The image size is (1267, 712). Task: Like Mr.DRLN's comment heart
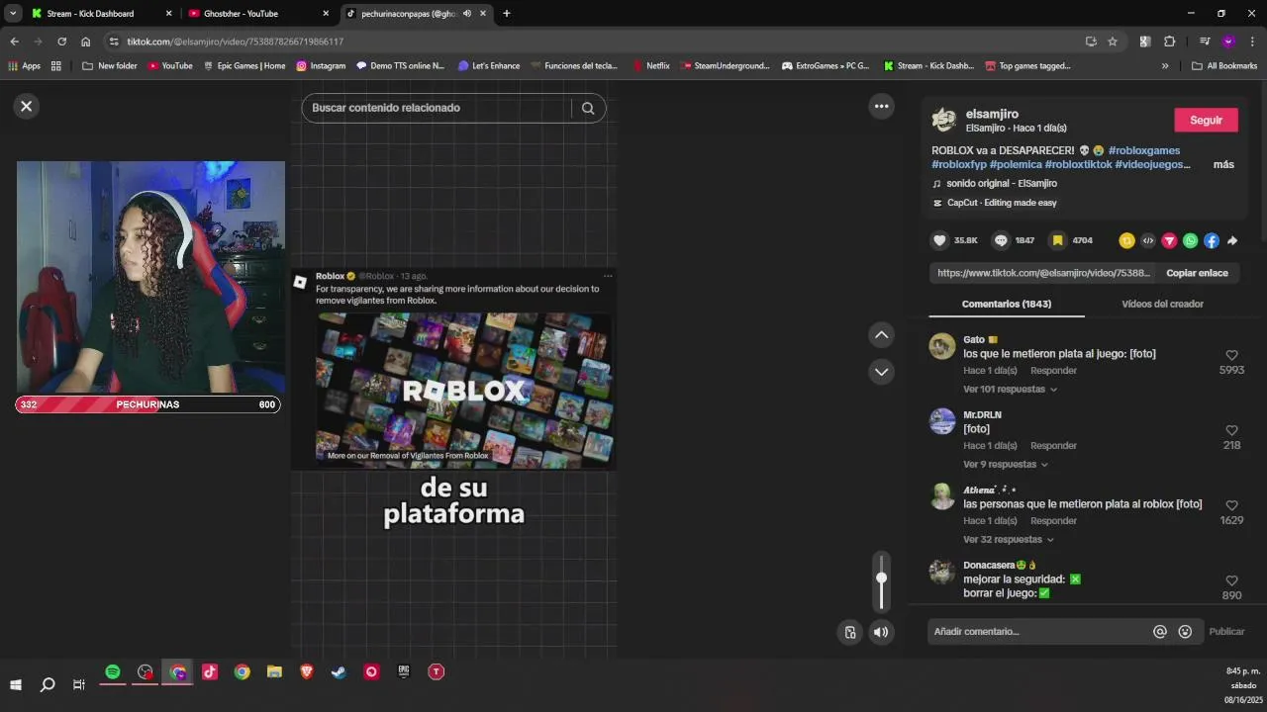(1231, 430)
